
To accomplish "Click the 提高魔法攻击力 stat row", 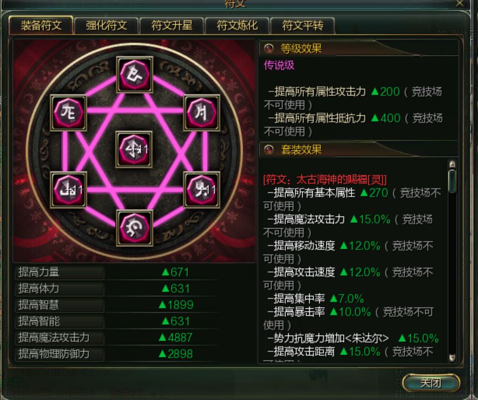I will point(117,338).
